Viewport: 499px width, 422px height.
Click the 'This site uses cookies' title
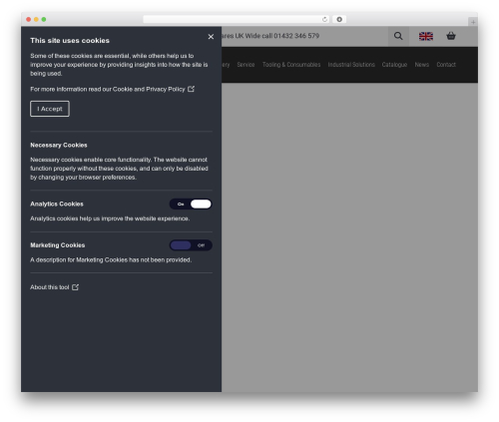point(70,41)
